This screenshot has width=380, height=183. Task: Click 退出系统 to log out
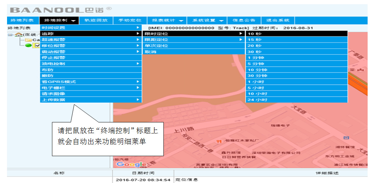click(x=278, y=20)
